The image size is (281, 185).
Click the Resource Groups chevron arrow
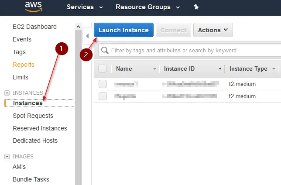coord(178,7)
